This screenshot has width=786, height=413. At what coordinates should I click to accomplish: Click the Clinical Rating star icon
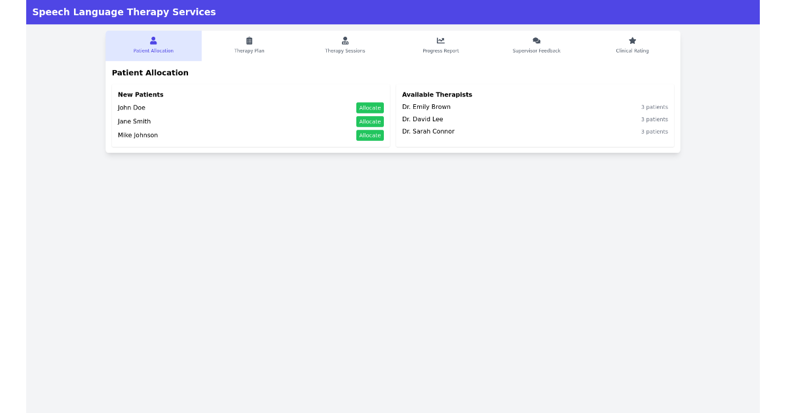coord(631,41)
